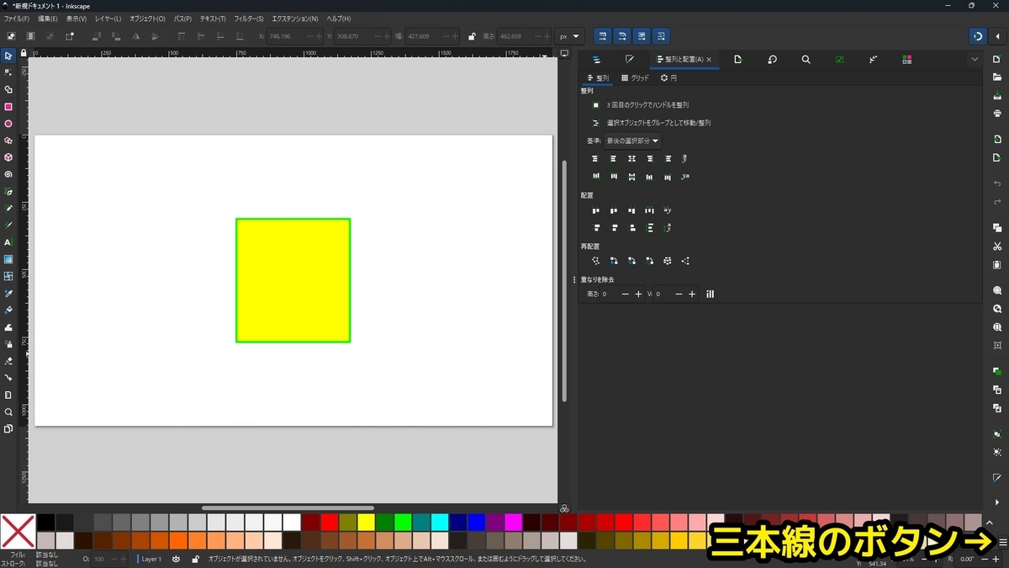Open snap options arrow beside snap toggle

click(x=997, y=36)
